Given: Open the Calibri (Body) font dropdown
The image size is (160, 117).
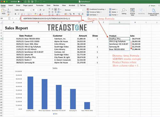Looking at the screenshot, I should click(23, 10).
